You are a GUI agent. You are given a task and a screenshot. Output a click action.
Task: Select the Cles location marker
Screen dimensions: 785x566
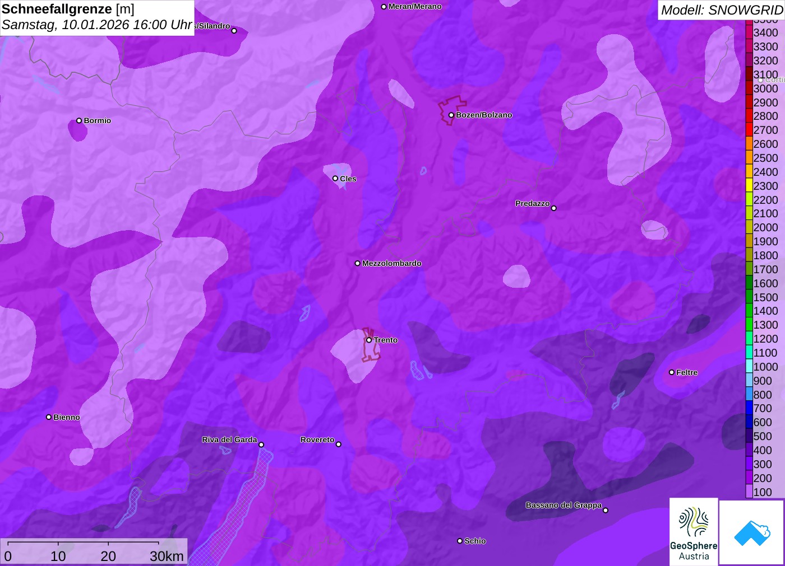[335, 179]
